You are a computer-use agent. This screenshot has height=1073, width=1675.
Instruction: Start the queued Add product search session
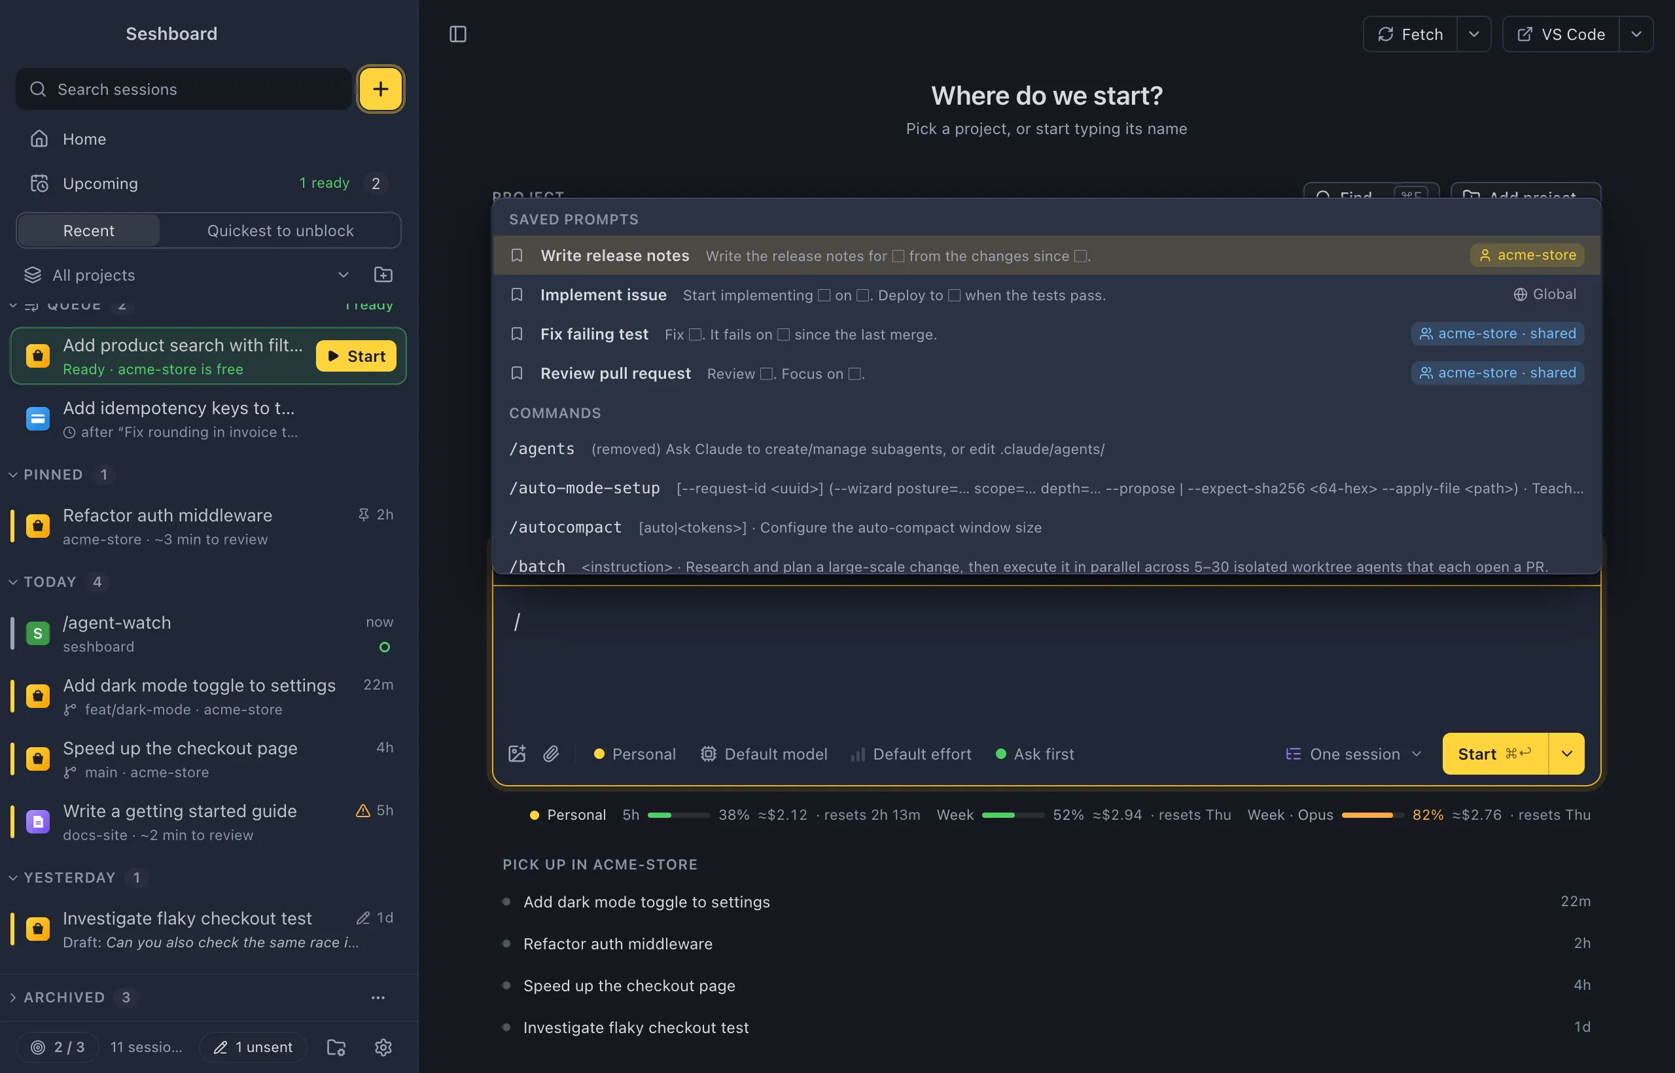click(356, 356)
